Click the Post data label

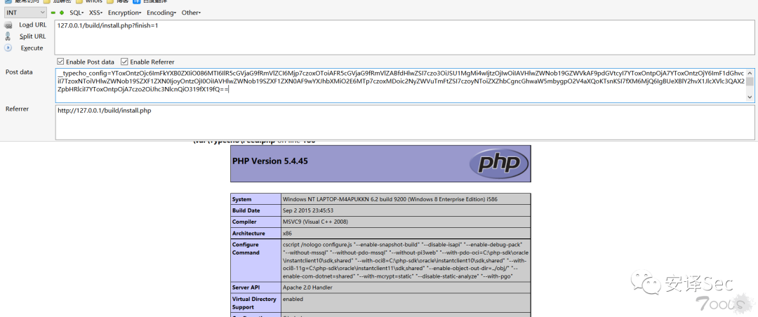tap(20, 72)
